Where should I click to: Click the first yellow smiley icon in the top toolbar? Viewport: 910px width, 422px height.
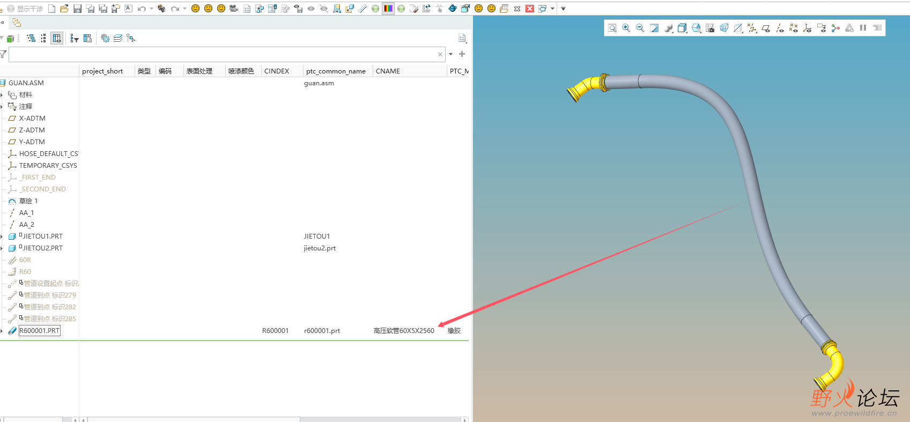point(195,9)
